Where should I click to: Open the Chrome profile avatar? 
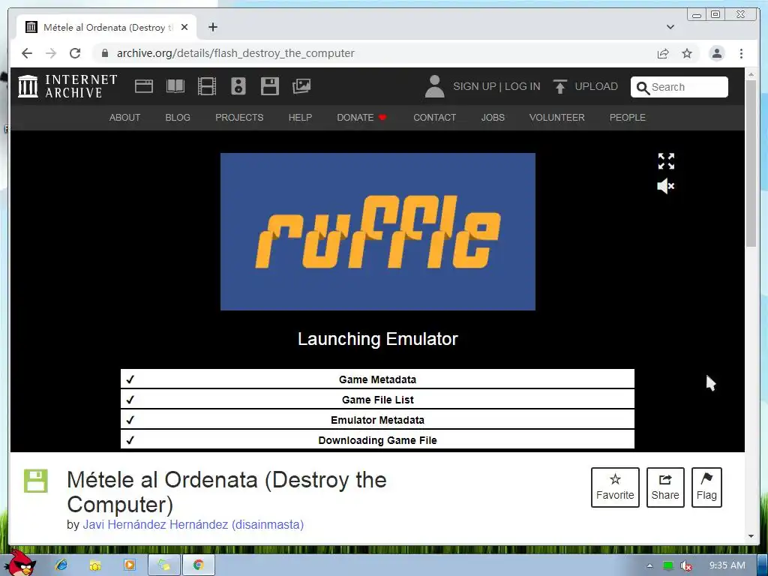click(x=716, y=53)
